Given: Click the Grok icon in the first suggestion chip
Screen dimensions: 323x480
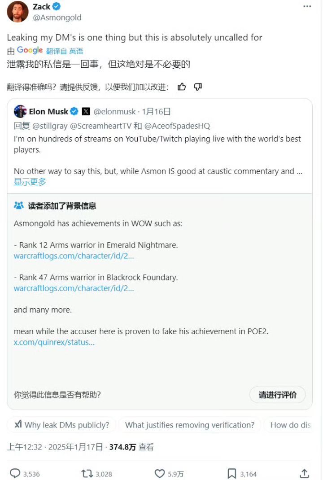Looking at the screenshot, I should click(18, 425).
